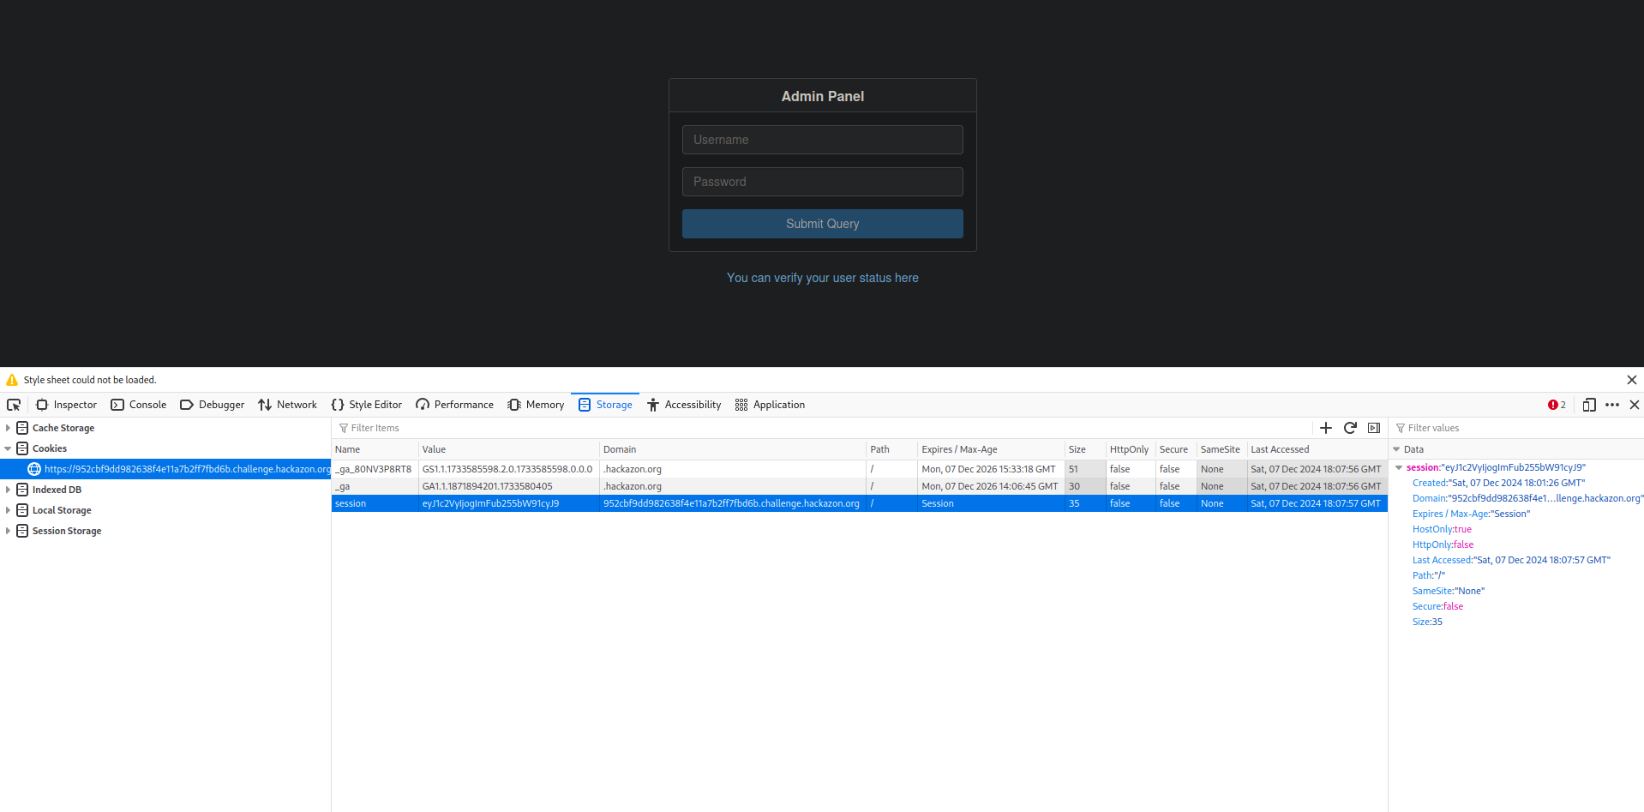Select the Local Storage item
The image size is (1644, 812).
62,510
